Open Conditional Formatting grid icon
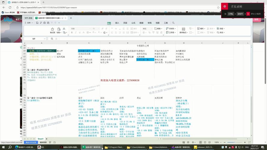Screen dimensions: 267x150 point(184,29)
